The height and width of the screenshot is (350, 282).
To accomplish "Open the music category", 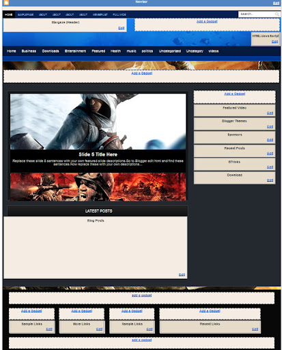I will tap(131, 51).
